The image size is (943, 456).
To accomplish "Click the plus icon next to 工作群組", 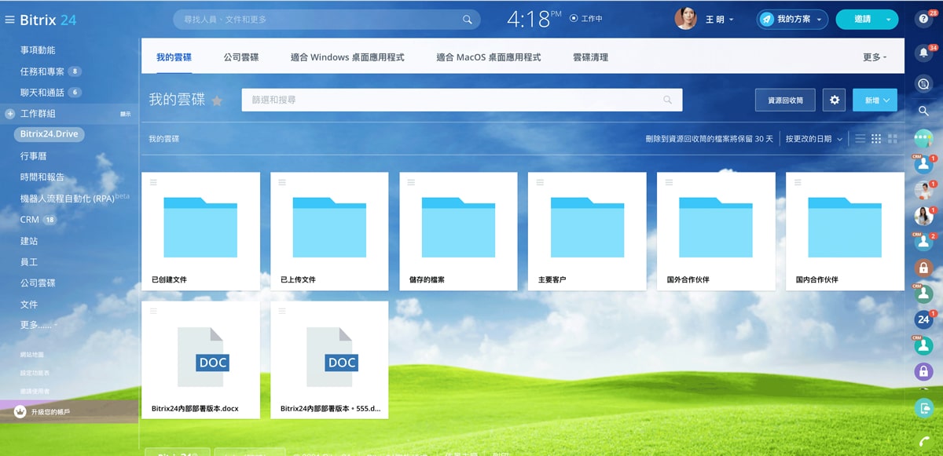I will pos(10,114).
